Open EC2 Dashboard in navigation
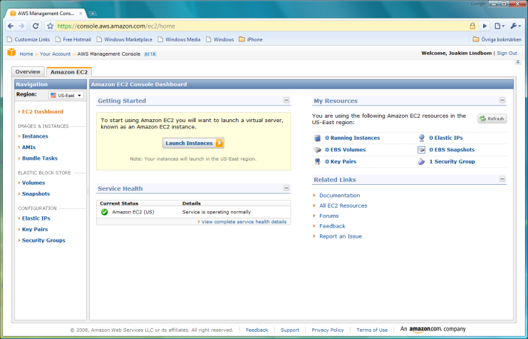 (x=43, y=111)
